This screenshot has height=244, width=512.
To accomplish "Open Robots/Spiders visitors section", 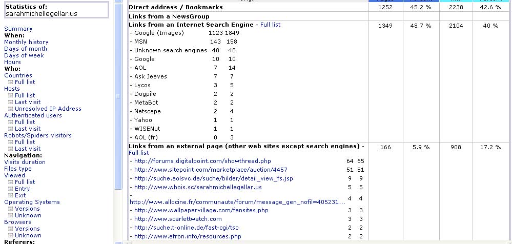I will click(38, 135).
